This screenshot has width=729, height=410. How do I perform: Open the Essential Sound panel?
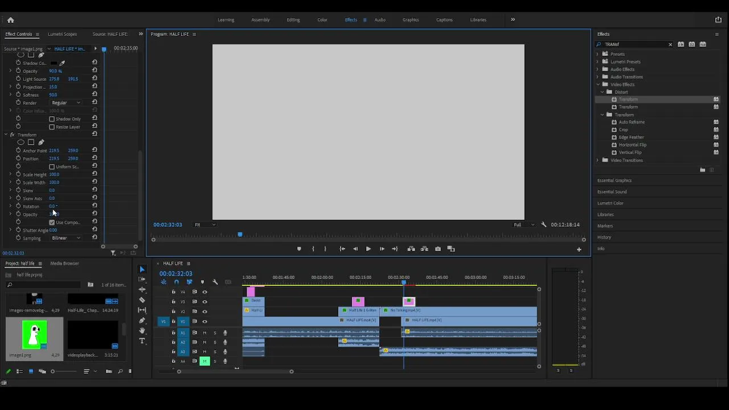[x=612, y=192]
